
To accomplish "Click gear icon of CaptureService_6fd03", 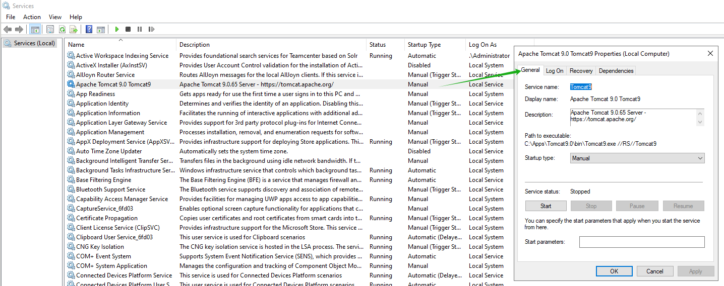I will pyautogui.click(x=71, y=209).
